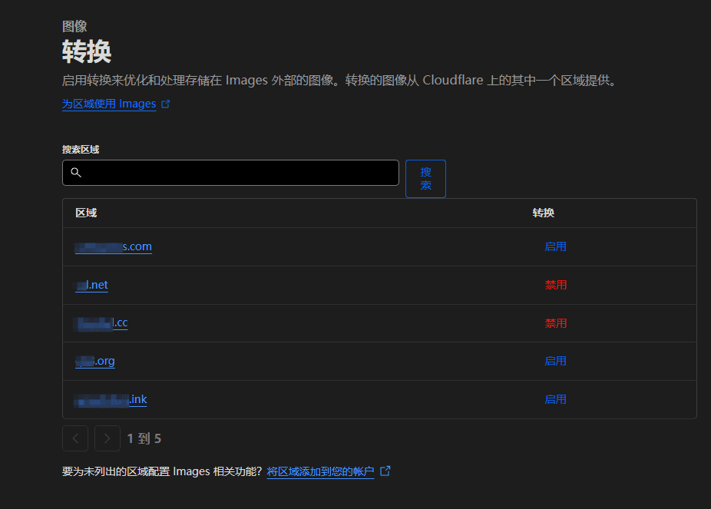Disable transformations for the .org zone
This screenshot has height=509, width=711.
coord(555,361)
